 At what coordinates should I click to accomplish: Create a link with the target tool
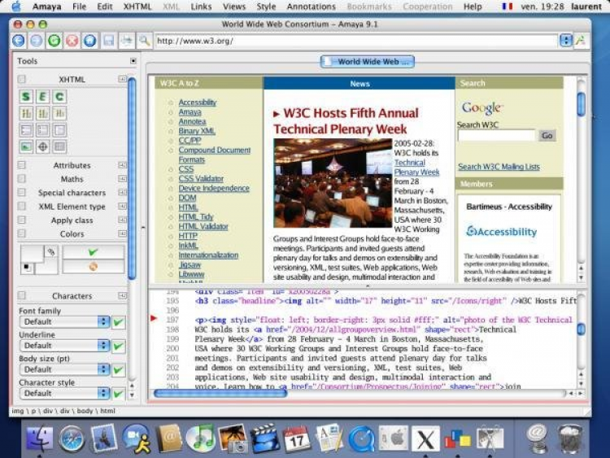[x=42, y=146]
